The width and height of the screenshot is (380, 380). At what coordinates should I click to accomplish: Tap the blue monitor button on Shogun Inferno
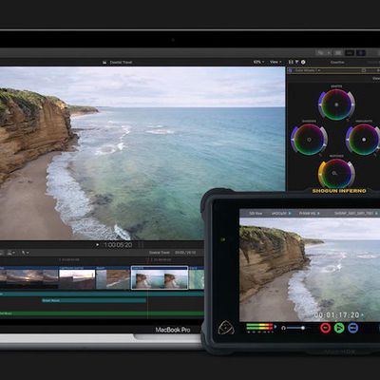(x=353, y=328)
